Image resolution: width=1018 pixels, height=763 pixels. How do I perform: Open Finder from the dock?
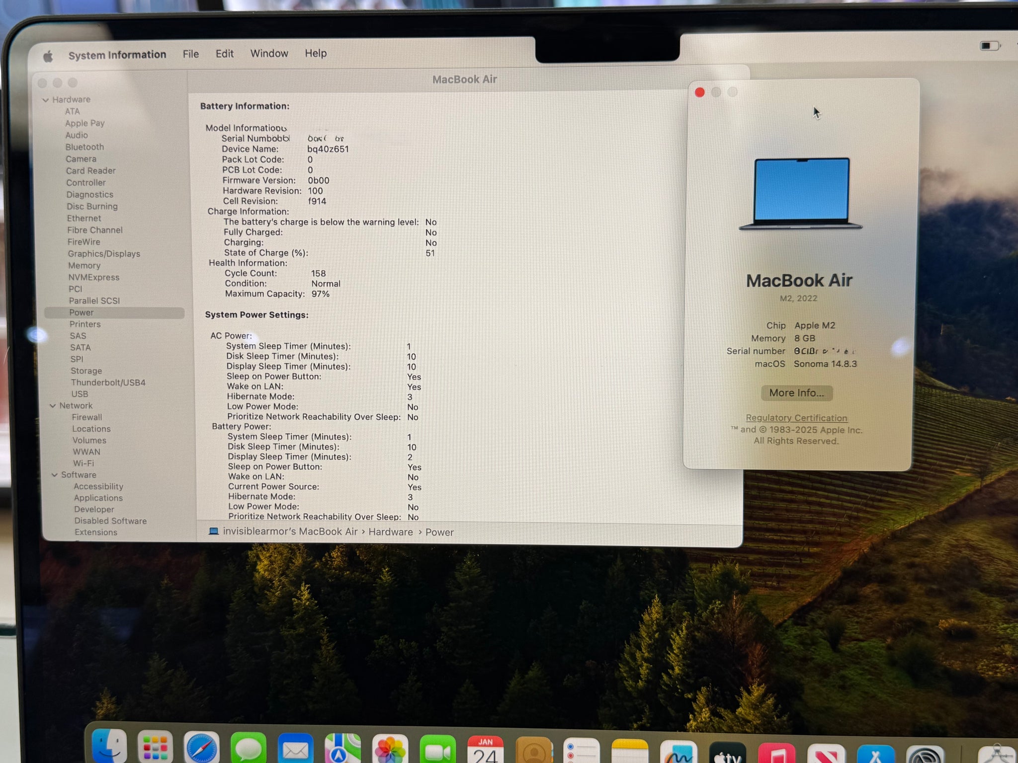coord(110,747)
